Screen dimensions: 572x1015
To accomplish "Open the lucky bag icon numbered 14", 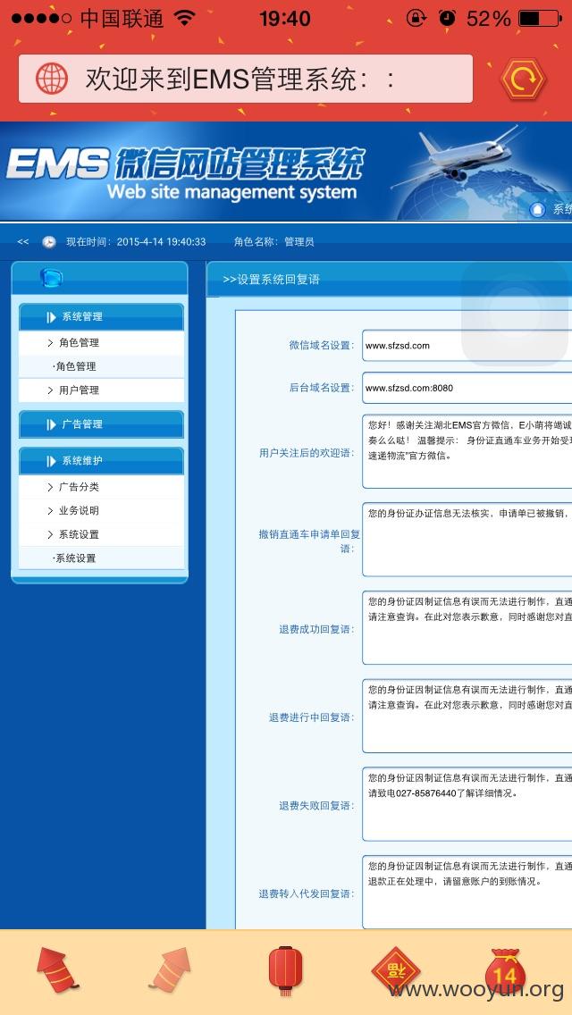I will 505,970.
